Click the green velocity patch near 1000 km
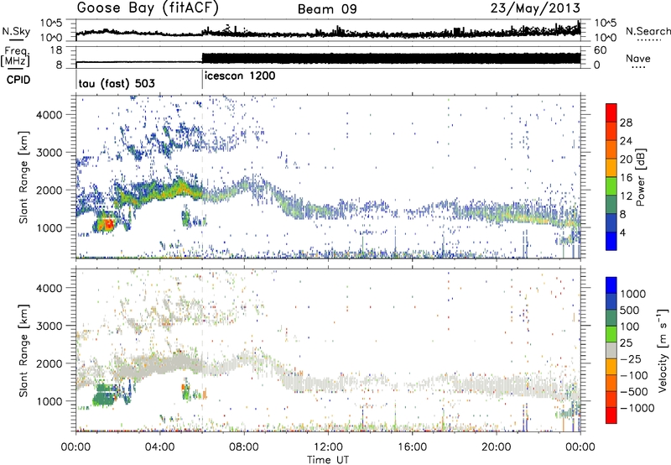Viewport: 671px width, 465px height. (x=105, y=400)
